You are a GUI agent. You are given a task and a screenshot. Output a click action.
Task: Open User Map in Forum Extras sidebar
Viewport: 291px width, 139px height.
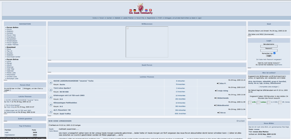pyautogui.click(x=10, y=69)
